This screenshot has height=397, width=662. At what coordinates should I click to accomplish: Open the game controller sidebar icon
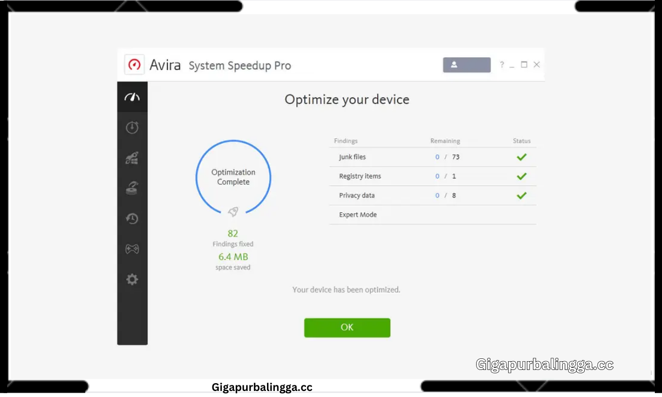[132, 249]
